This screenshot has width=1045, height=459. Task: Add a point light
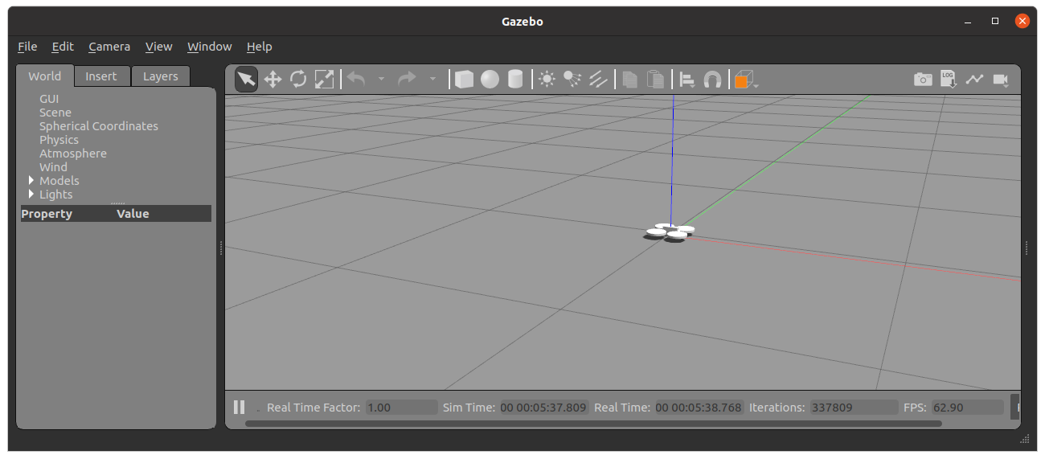(547, 79)
